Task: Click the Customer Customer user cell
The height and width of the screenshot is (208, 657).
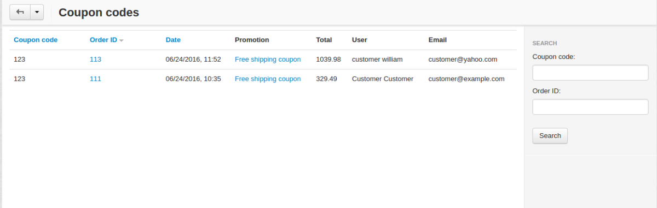Action: [383, 79]
